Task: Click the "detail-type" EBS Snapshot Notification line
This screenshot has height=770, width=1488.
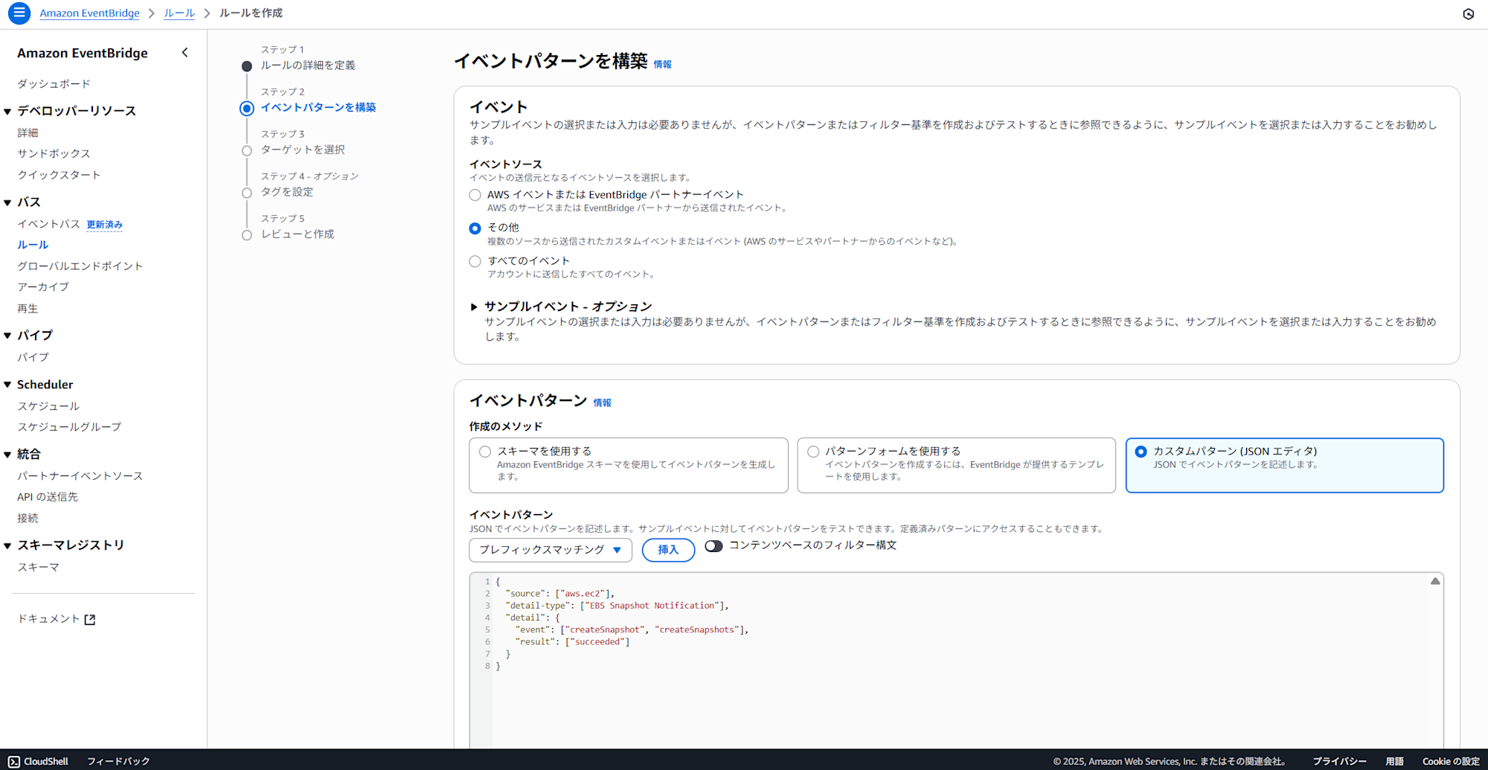Action: 617,606
